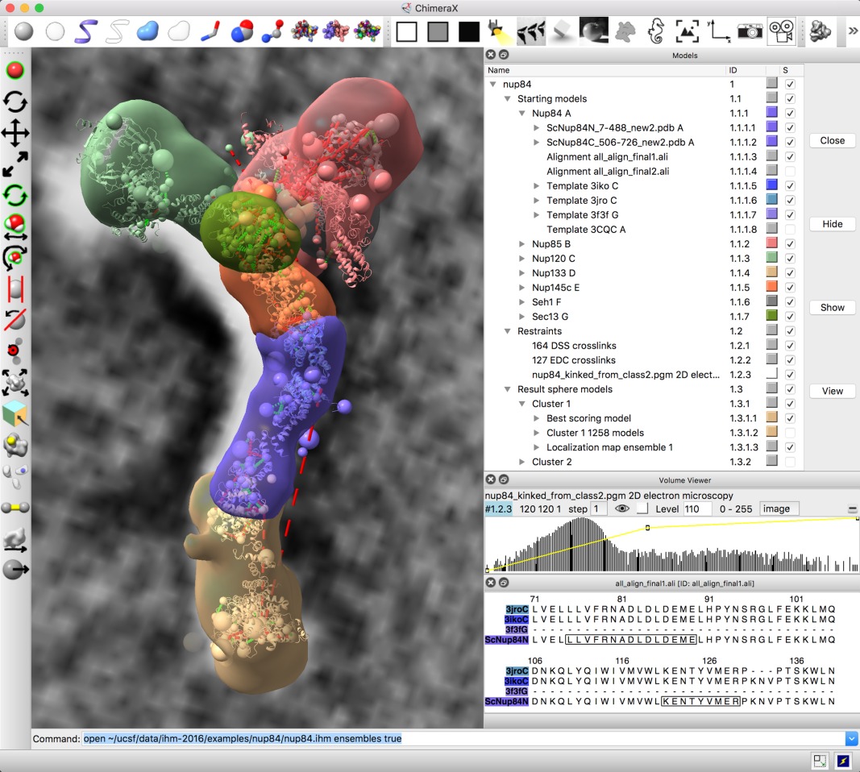Enable the Cluster 1 1258 models checkbox
Screen dimensions: 860x772
pyautogui.click(x=790, y=433)
